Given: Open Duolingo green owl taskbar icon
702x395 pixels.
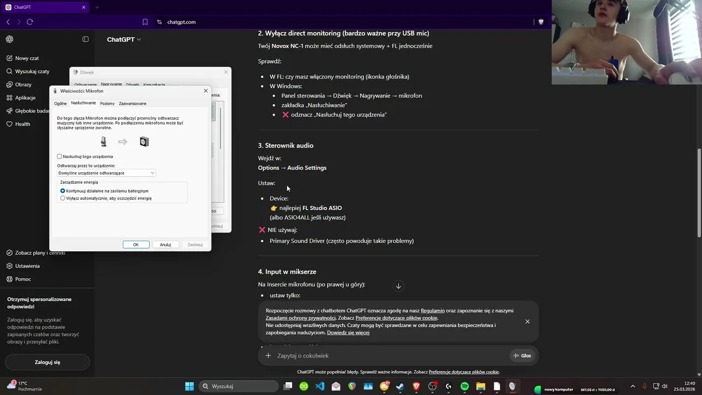Looking at the screenshot, I should click(x=304, y=386).
